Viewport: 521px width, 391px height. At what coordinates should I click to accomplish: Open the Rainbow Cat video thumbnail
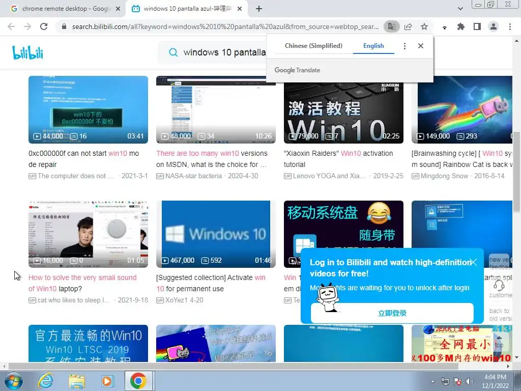[462, 110]
